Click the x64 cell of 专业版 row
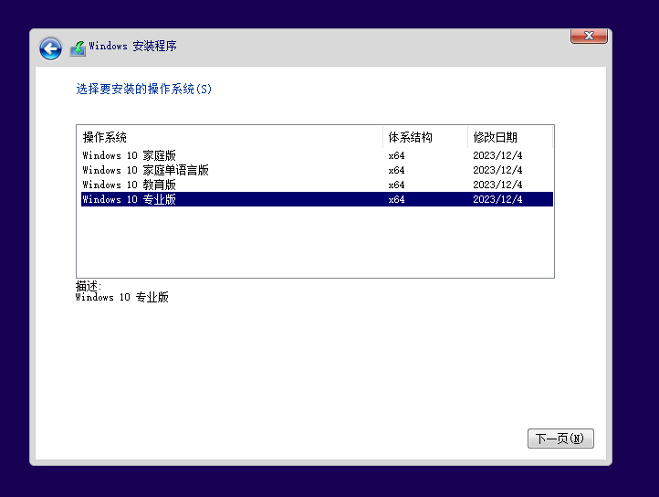Image resolution: width=659 pixels, height=497 pixels. [x=396, y=199]
